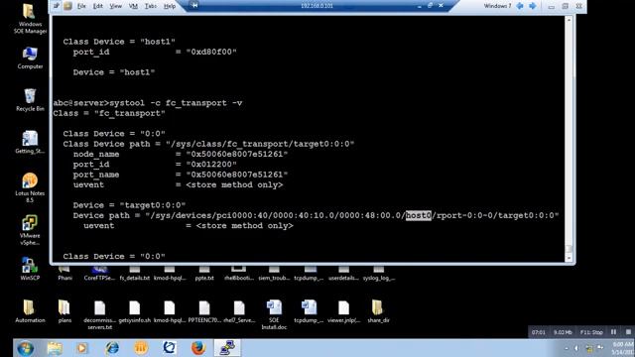Pause the screen recording
The image size is (635, 357).
pyautogui.click(x=613, y=332)
